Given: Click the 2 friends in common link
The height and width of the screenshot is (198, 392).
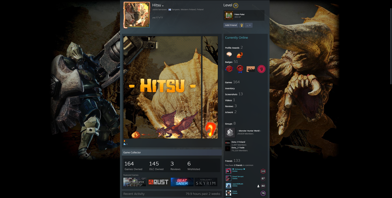Looking at the screenshot, I should pos(238,165).
